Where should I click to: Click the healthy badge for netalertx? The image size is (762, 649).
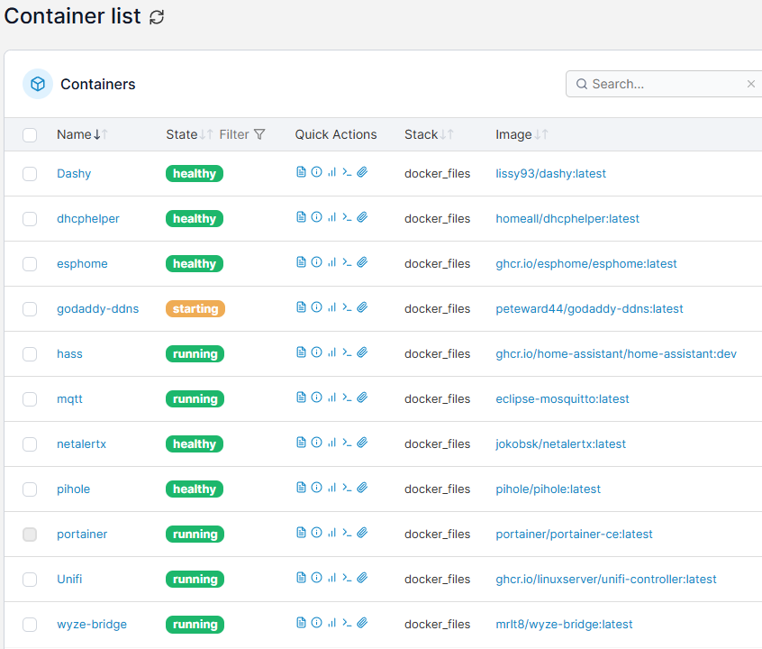point(195,444)
